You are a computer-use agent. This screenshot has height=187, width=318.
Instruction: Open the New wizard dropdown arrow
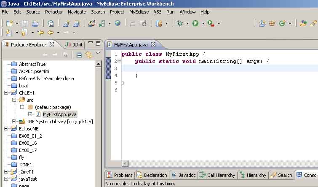(x=17, y=24)
